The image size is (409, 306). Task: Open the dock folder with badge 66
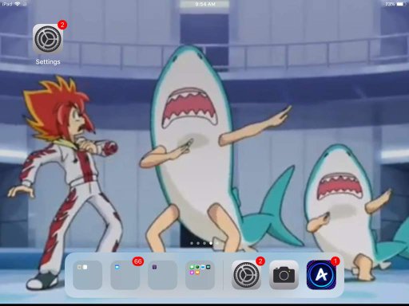(125, 275)
